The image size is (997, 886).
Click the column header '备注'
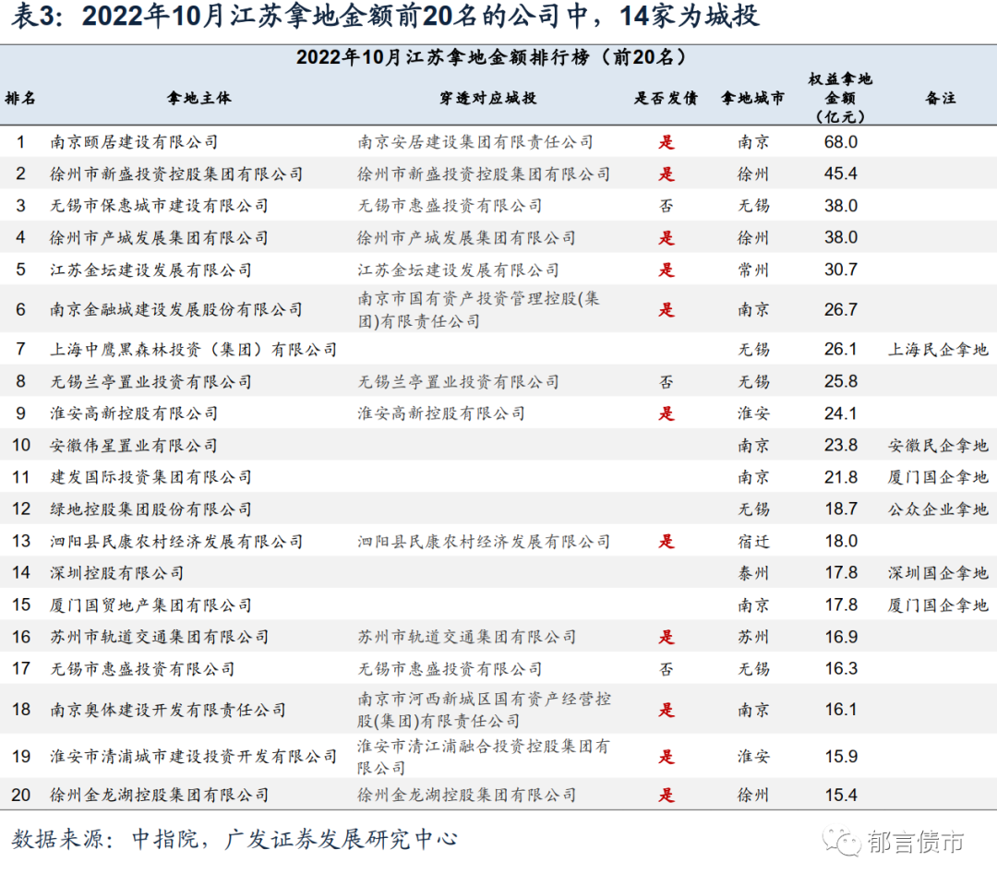pyautogui.click(x=941, y=98)
